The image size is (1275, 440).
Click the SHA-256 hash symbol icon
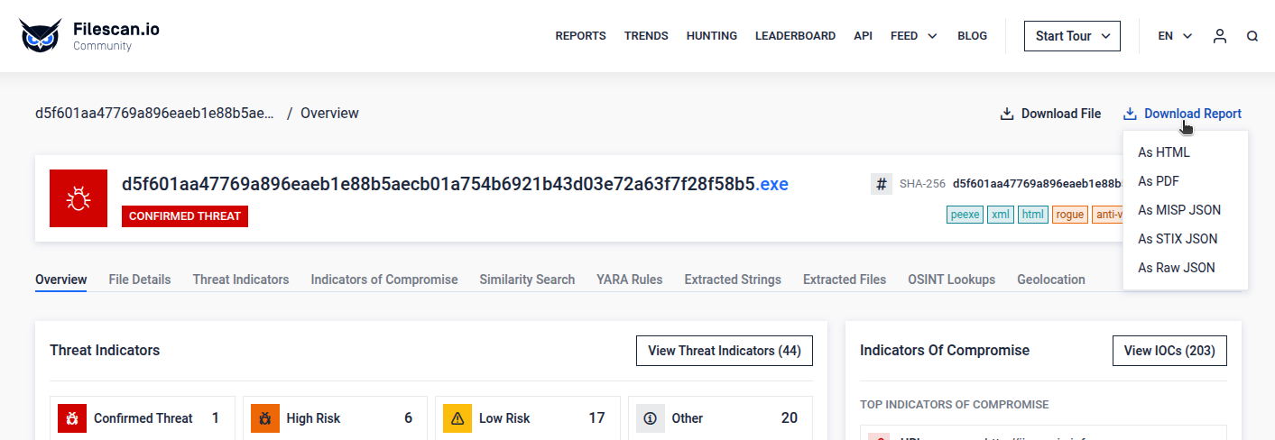coord(882,184)
